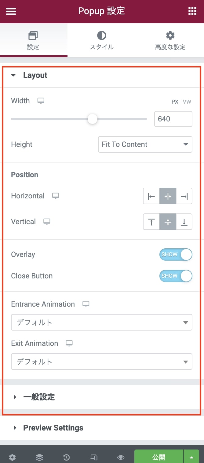Viewport: 204px width, 463px height.
Task: Select the VW width unit
Action: 187,102
